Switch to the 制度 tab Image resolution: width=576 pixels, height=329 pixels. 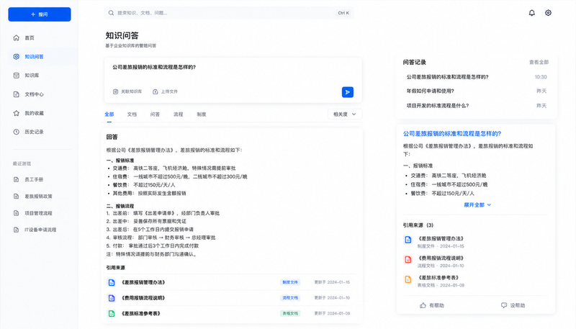[202, 114]
